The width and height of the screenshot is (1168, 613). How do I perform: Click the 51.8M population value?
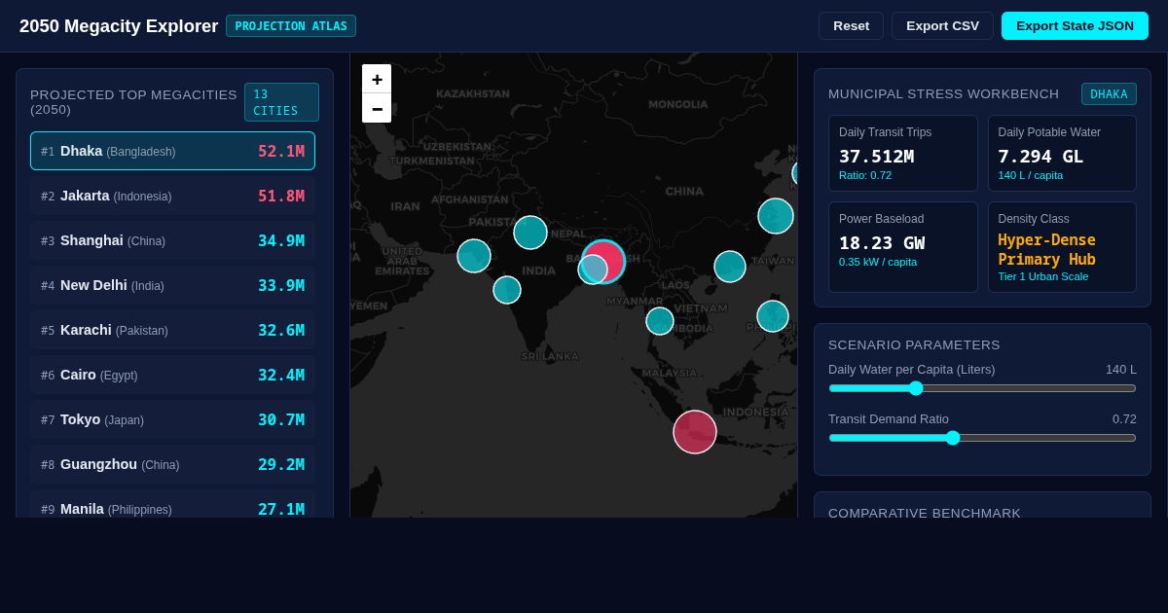point(281,196)
